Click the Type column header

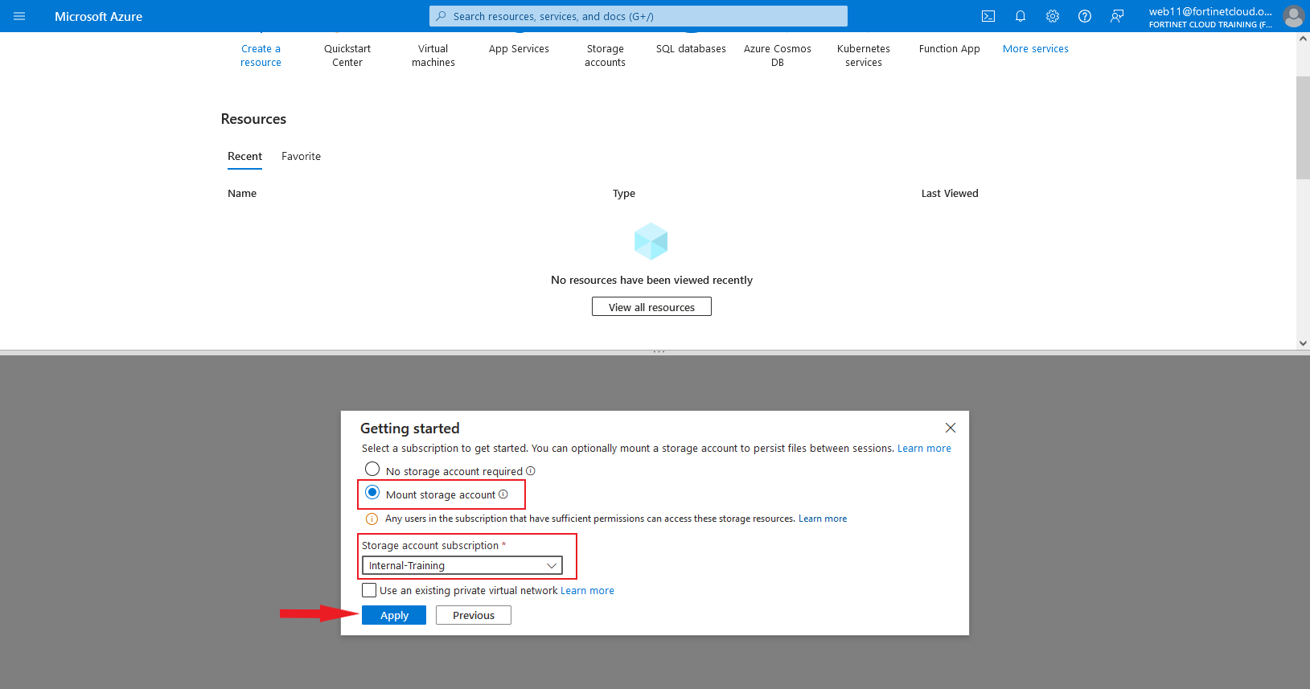tap(624, 194)
